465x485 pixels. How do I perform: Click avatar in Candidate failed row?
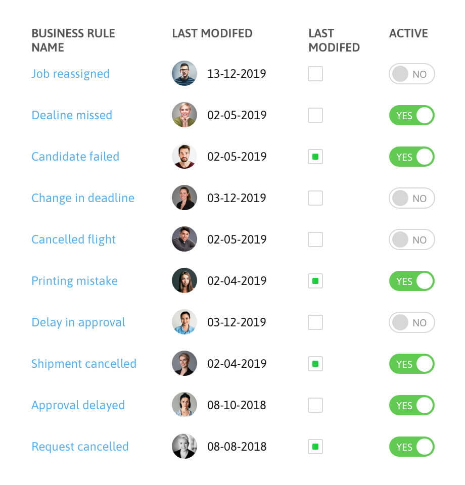184,157
